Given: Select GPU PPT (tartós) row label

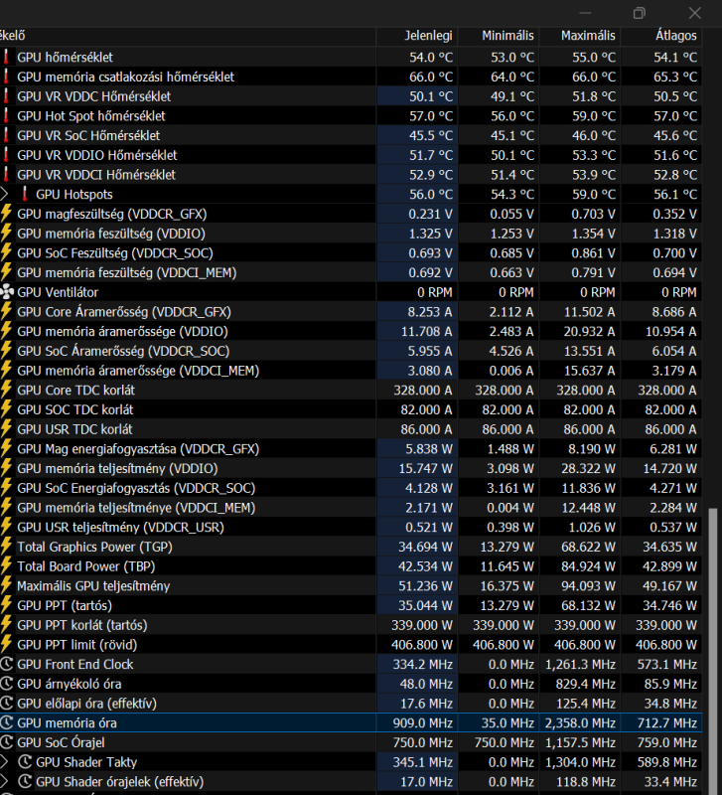Looking at the screenshot, I should pyautogui.click(x=65, y=605).
